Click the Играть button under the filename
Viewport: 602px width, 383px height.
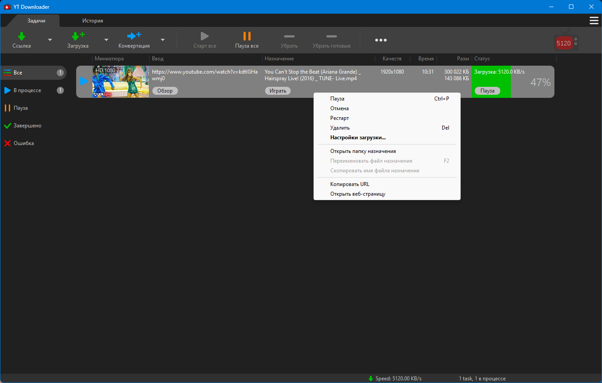(x=277, y=91)
